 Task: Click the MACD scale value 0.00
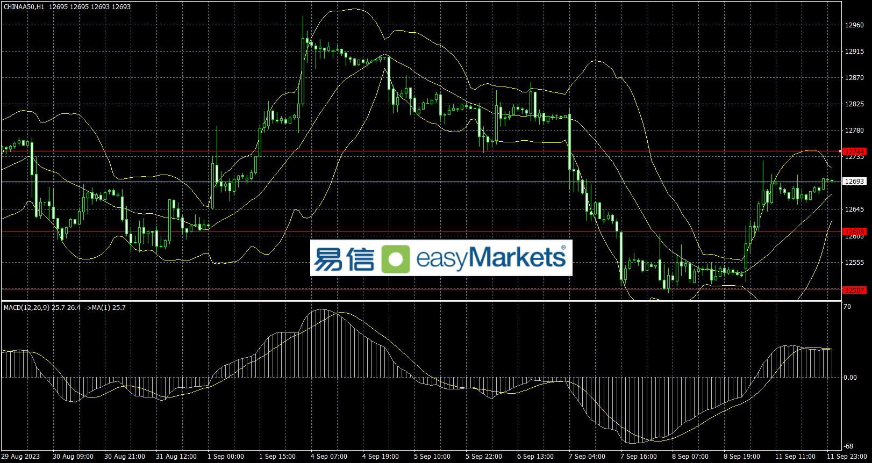tap(850, 378)
